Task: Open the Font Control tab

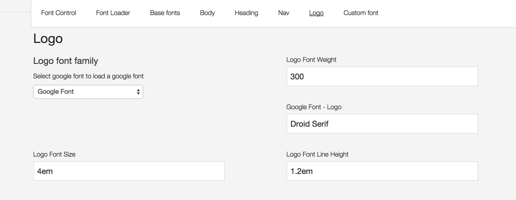Action: pos(59,13)
